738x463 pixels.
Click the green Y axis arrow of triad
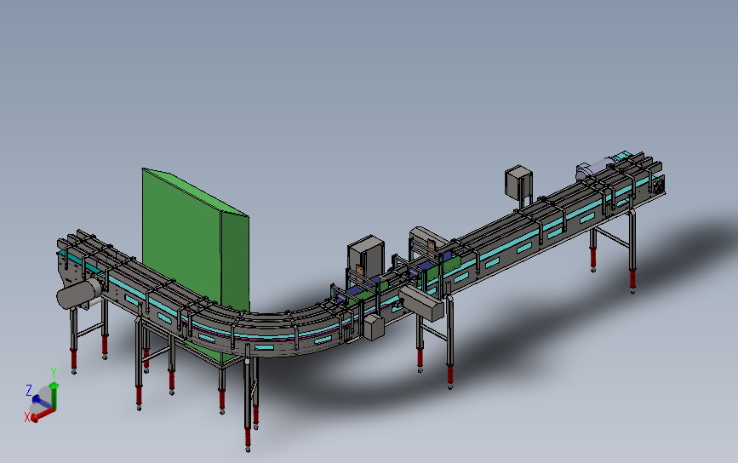pos(54,396)
